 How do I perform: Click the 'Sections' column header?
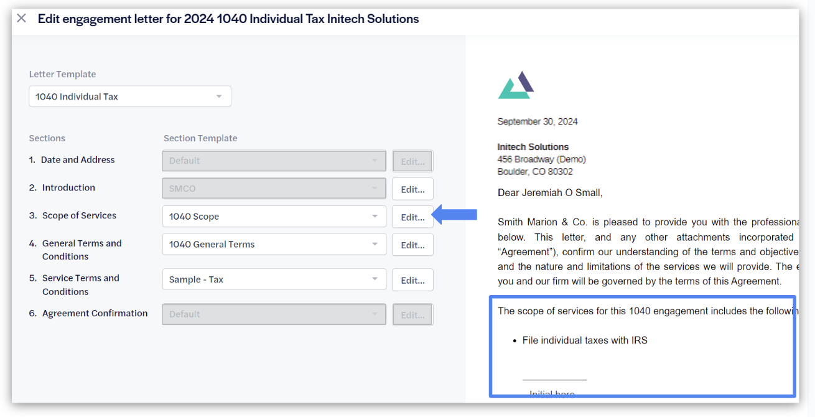(47, 138)
